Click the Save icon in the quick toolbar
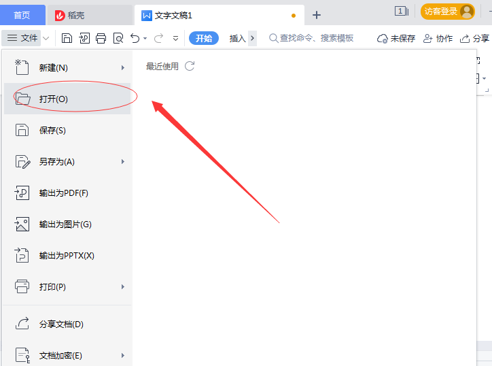This screenshot has height=366, width=492. click(x=67, y=38)
